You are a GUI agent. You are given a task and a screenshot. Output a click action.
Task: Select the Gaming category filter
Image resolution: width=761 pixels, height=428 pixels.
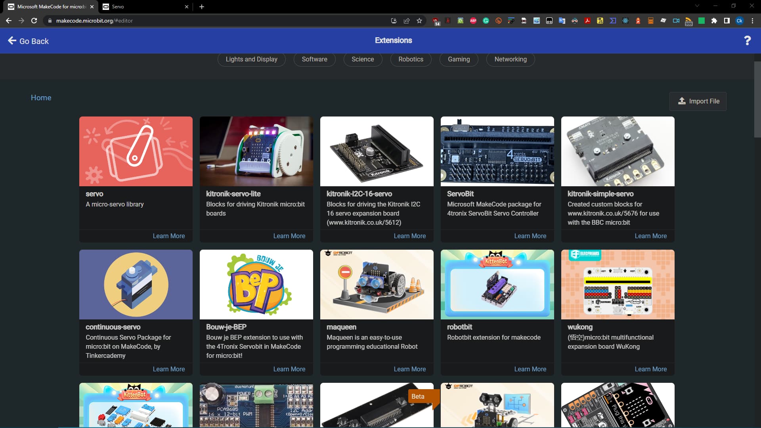point(459,59)
